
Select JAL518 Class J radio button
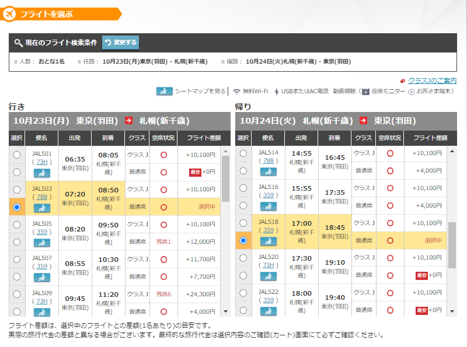(243, 223)
